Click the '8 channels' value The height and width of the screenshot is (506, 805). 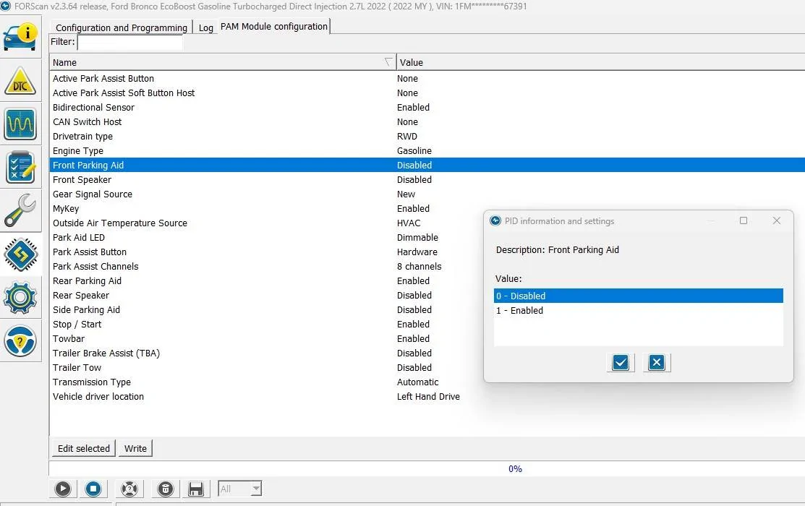tap(419, 266)
